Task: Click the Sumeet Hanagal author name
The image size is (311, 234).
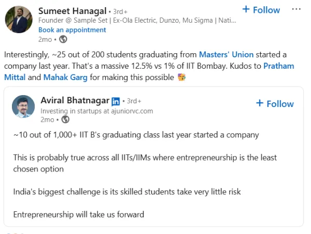Action: tap(73, 11)
